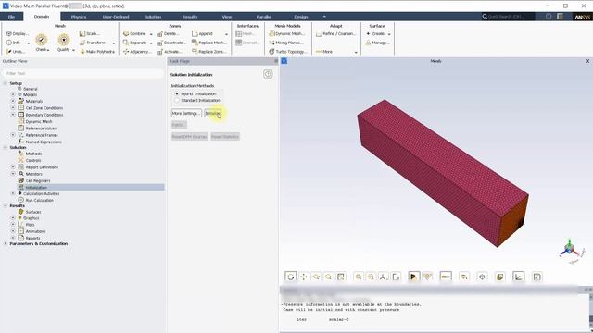
Task: Open the Adapt More dropdown
Action: 356,52
